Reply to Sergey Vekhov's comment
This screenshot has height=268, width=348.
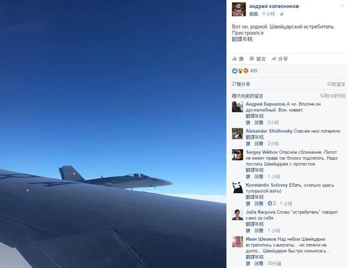(259, 177)
